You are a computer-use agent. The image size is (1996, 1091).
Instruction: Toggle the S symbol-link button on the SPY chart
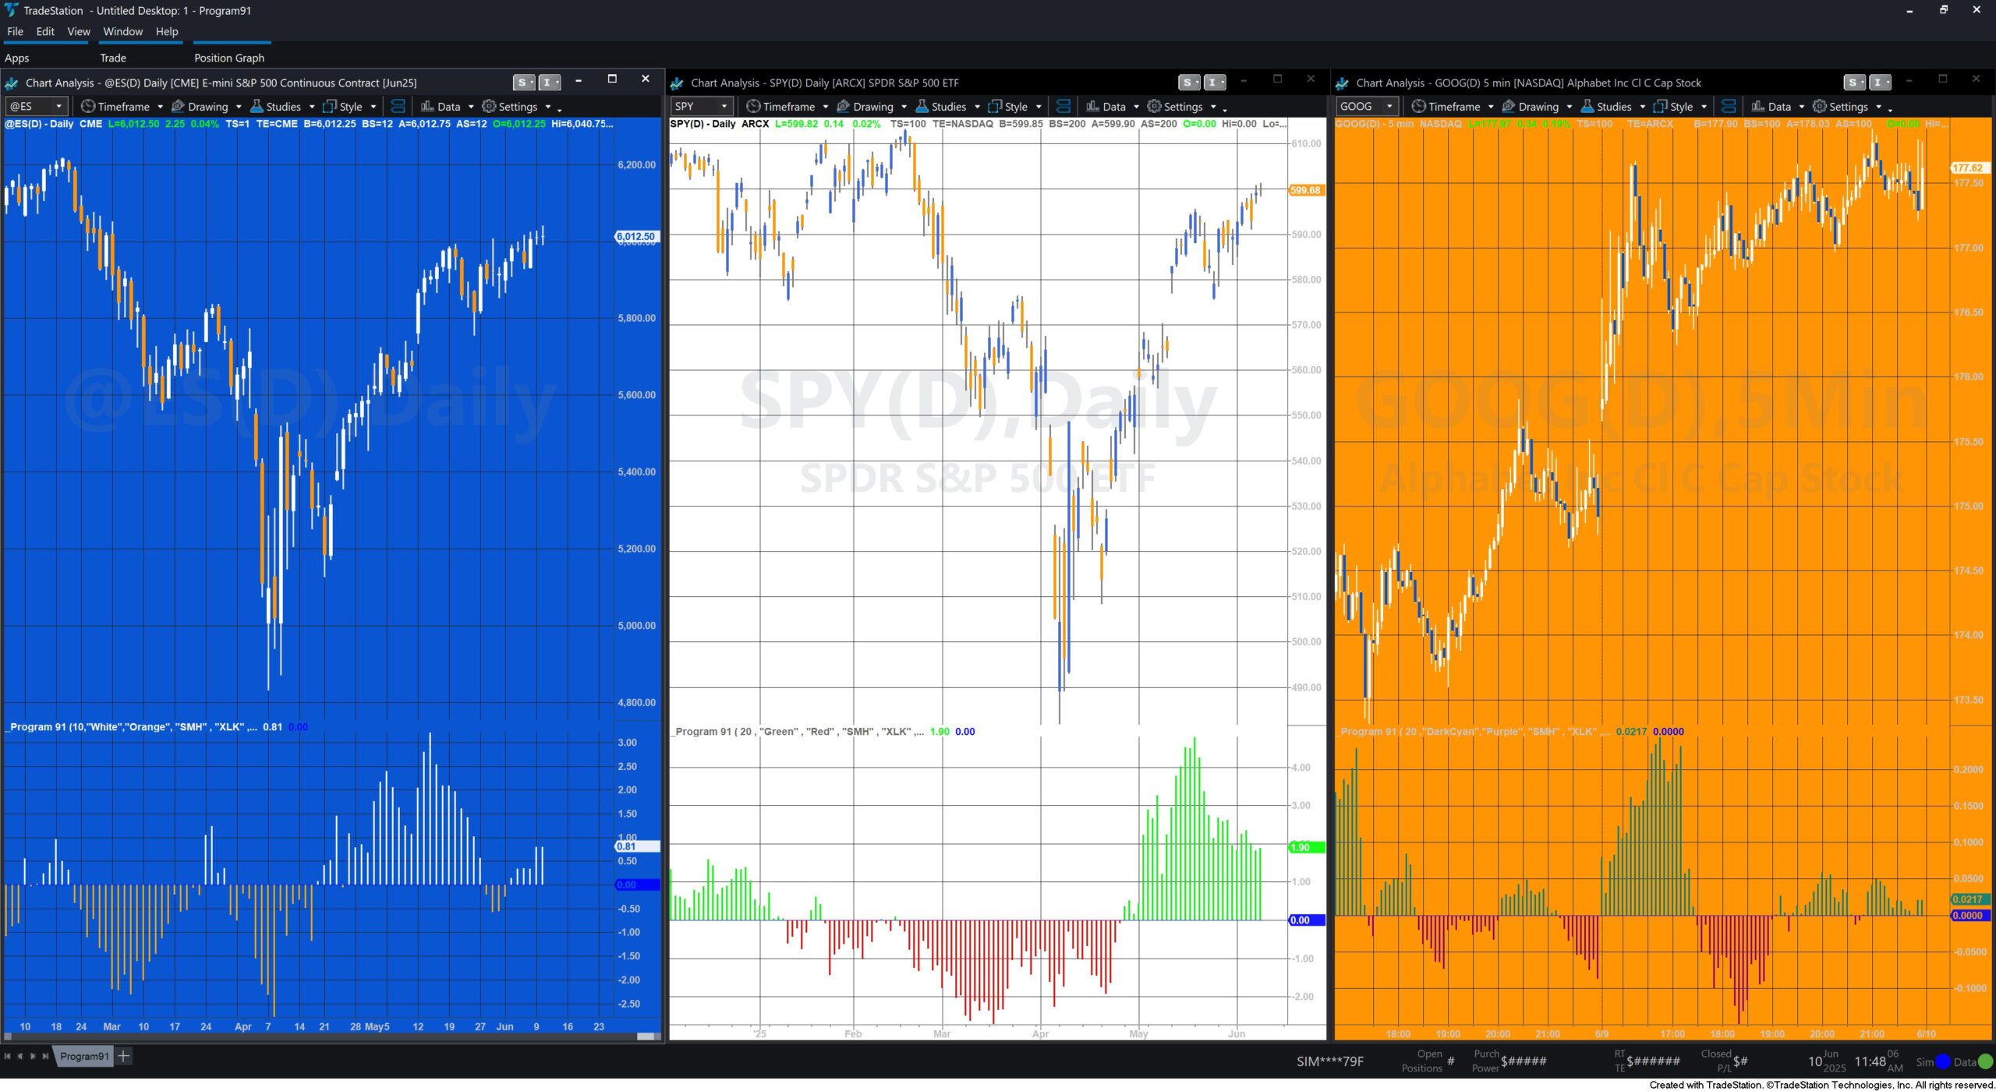coord(1186,83)
